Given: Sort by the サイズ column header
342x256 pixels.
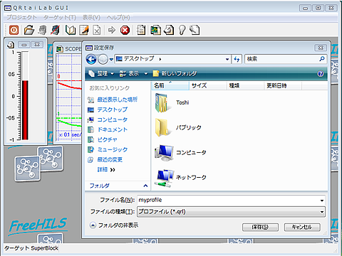Looking at the screenshot, I should pyautogui.click(x=208, y=85).
